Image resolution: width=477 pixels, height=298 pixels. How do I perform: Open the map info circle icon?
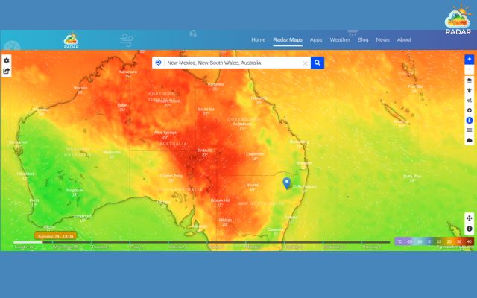click(469, 229)
